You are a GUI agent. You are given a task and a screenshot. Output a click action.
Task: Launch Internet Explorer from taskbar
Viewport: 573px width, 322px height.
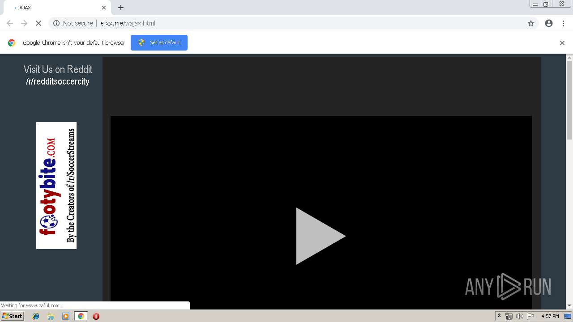36,316
